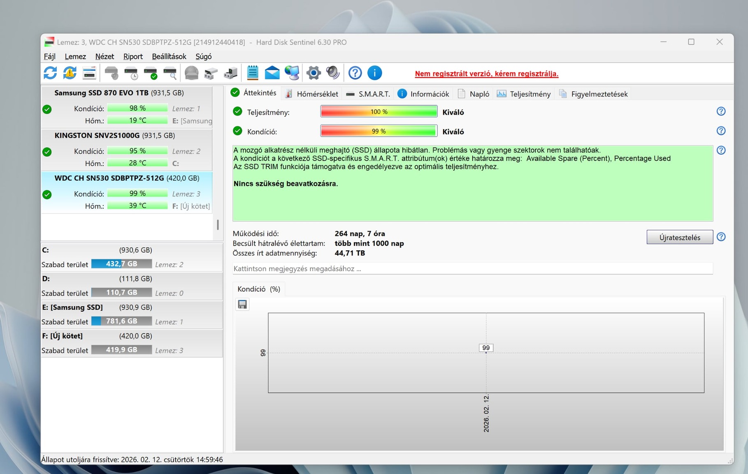
Task: Open the Riport menu
Action: (133, 56)
